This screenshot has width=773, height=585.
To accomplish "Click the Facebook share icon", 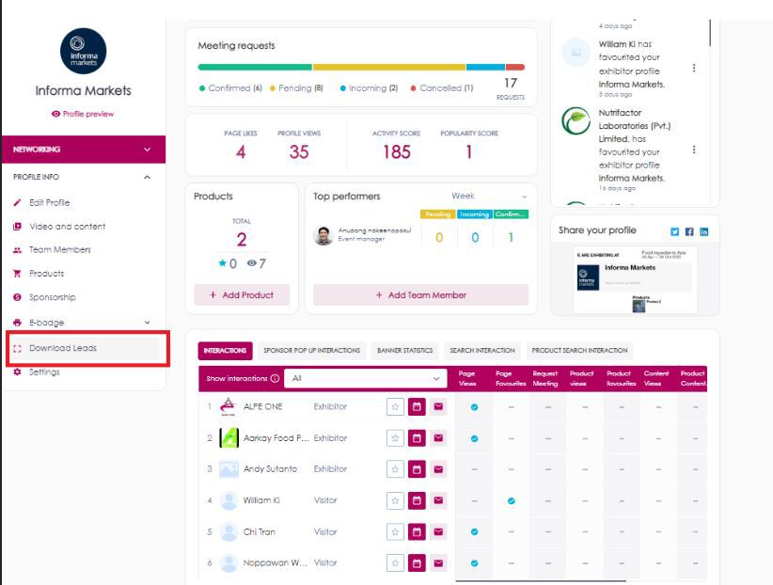I will pyautogui.click(x=689, y=231).
